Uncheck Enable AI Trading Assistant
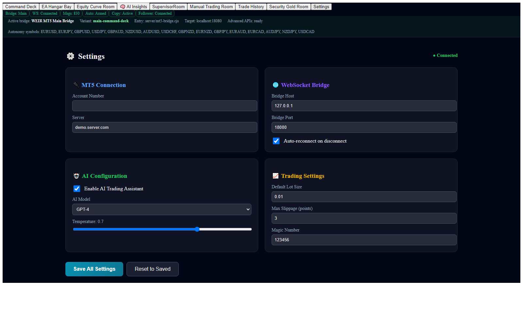This screenshot has width=523, height=327. [x=77, y=189]
